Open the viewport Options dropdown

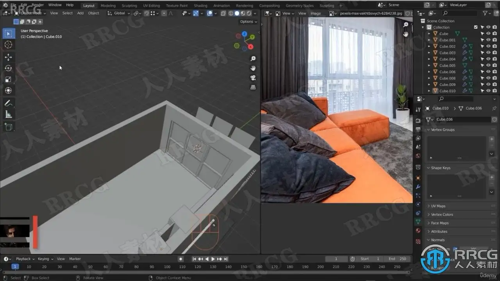click(x=248, y=22)
